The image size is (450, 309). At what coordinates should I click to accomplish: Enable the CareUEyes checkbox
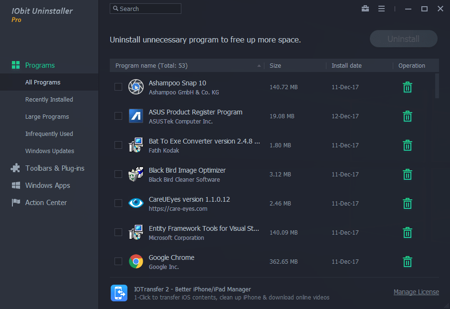(118, 203)
